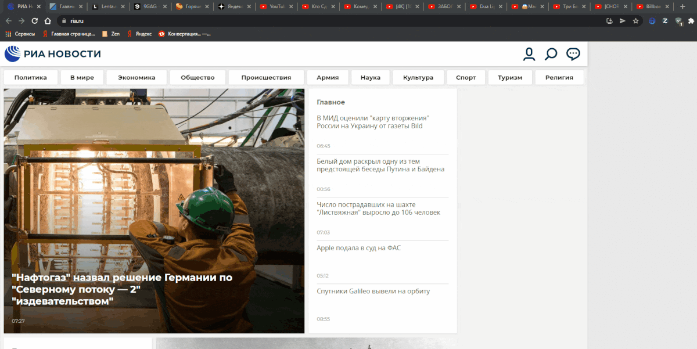Open the shield extension with badge 1
Screen dimensions: 697x349
[x=678, y=21]
